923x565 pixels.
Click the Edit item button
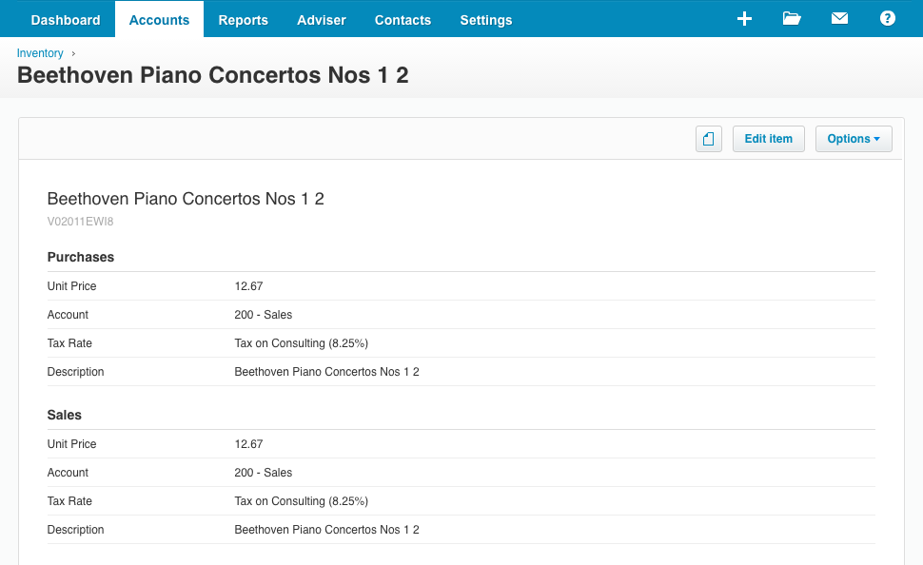pos(768,139)
